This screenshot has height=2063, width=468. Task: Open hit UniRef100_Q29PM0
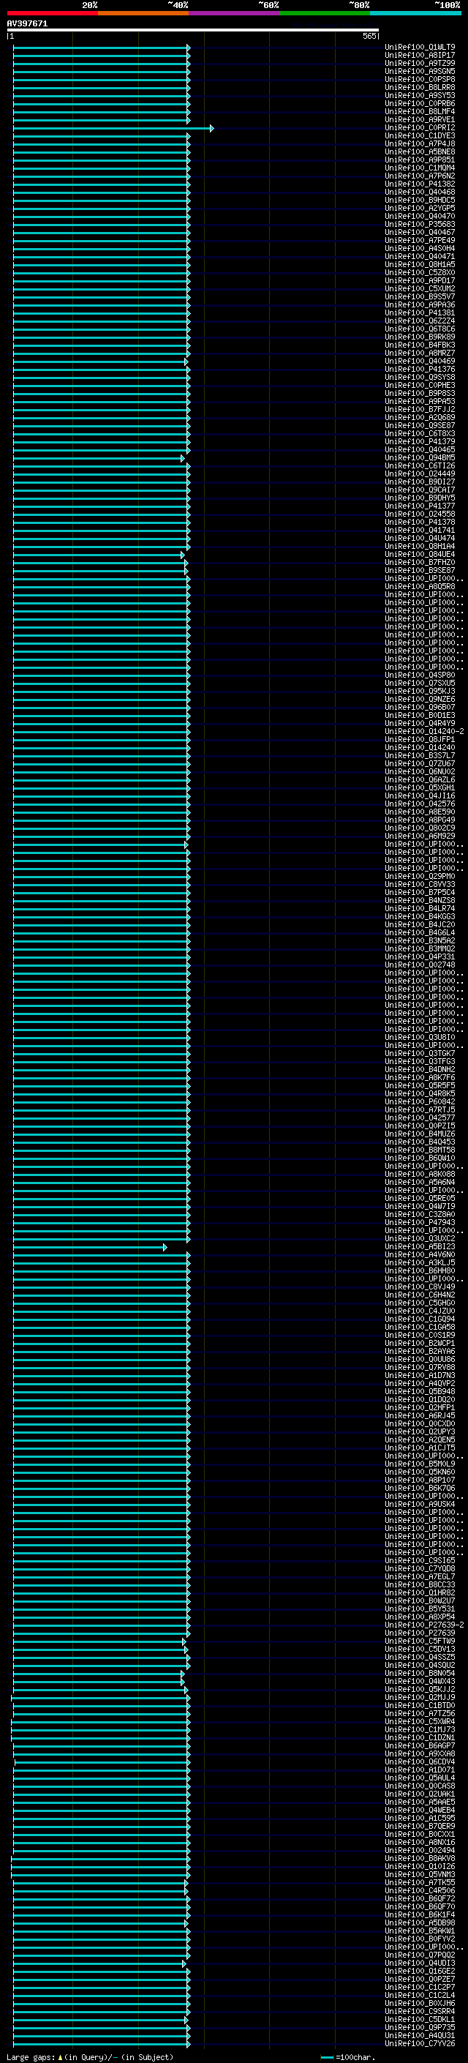pyautogui.click(x=420, y=876)
